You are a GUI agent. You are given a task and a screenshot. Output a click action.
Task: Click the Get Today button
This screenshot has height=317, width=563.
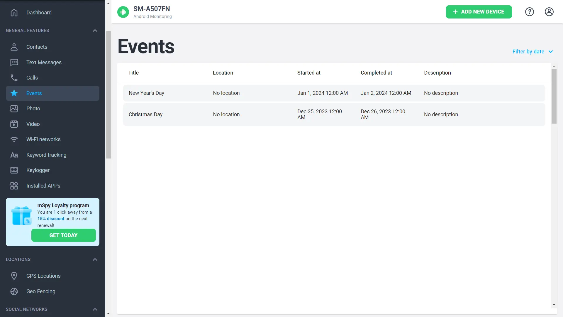pyautogui.click(x=64, y=235)
